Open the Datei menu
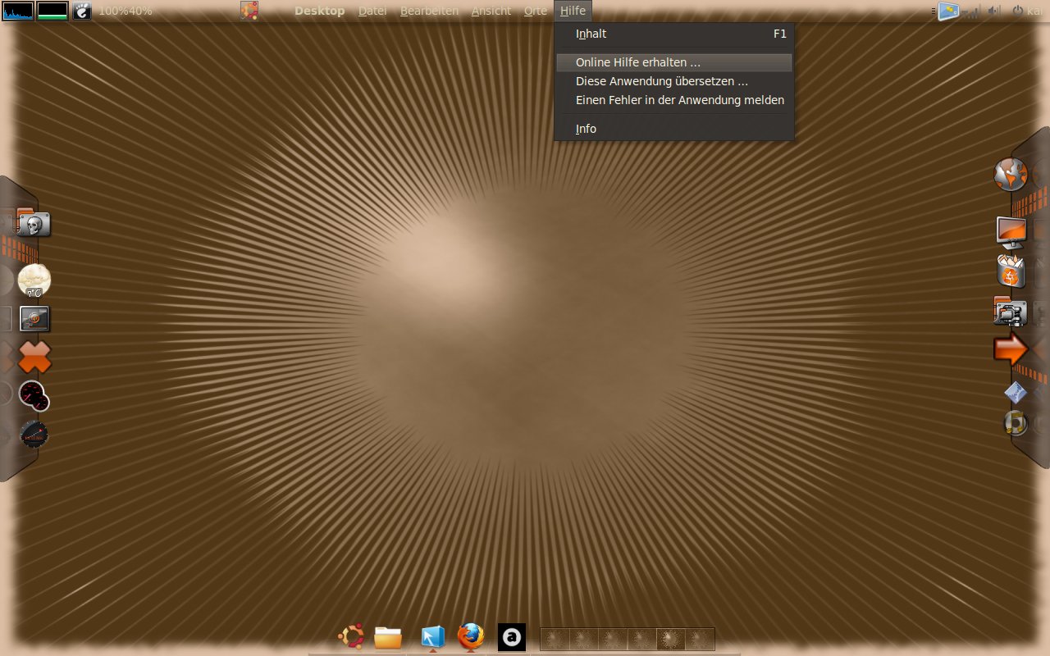This screenshot has width=1050, height=656. (373, 11)
